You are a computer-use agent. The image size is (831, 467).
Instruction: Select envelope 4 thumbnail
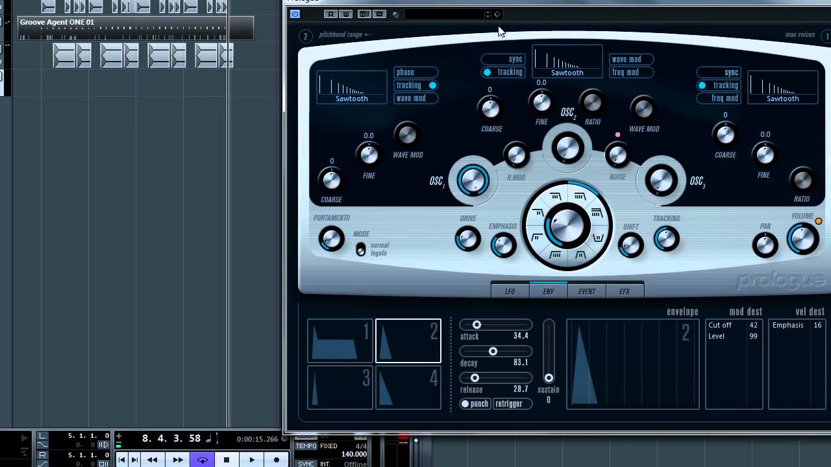point(408,387)
